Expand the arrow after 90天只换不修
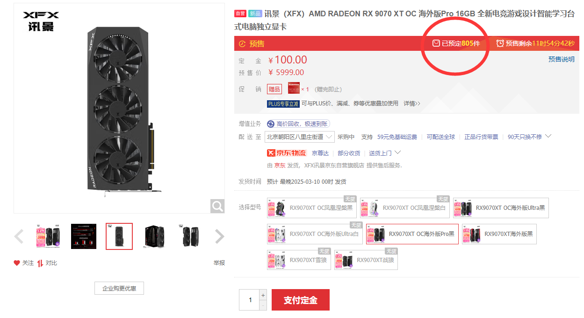The width and height of the screenshot is (584, 318). (x=548, y=136)
